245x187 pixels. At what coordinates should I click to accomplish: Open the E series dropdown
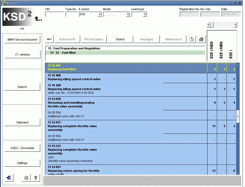click(x=100, y=14)
